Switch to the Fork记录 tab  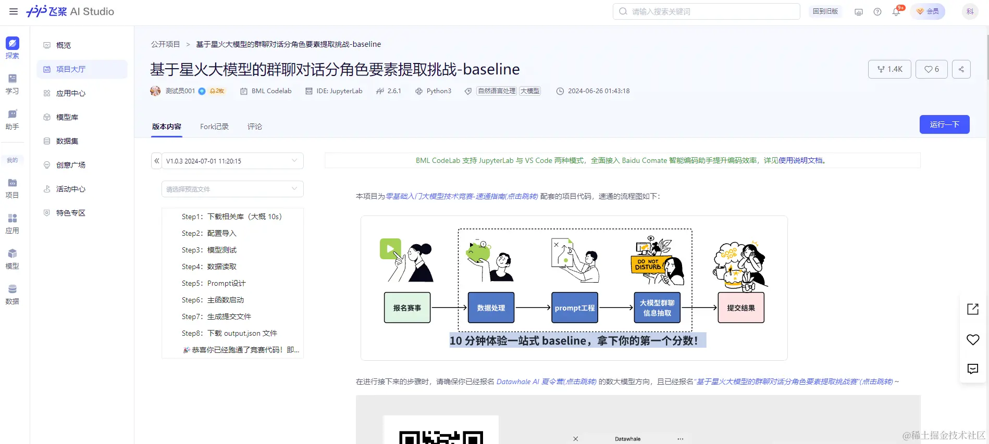click(214, 126)
